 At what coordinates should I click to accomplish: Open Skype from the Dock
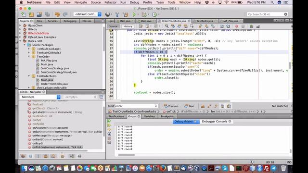point(225,168)
